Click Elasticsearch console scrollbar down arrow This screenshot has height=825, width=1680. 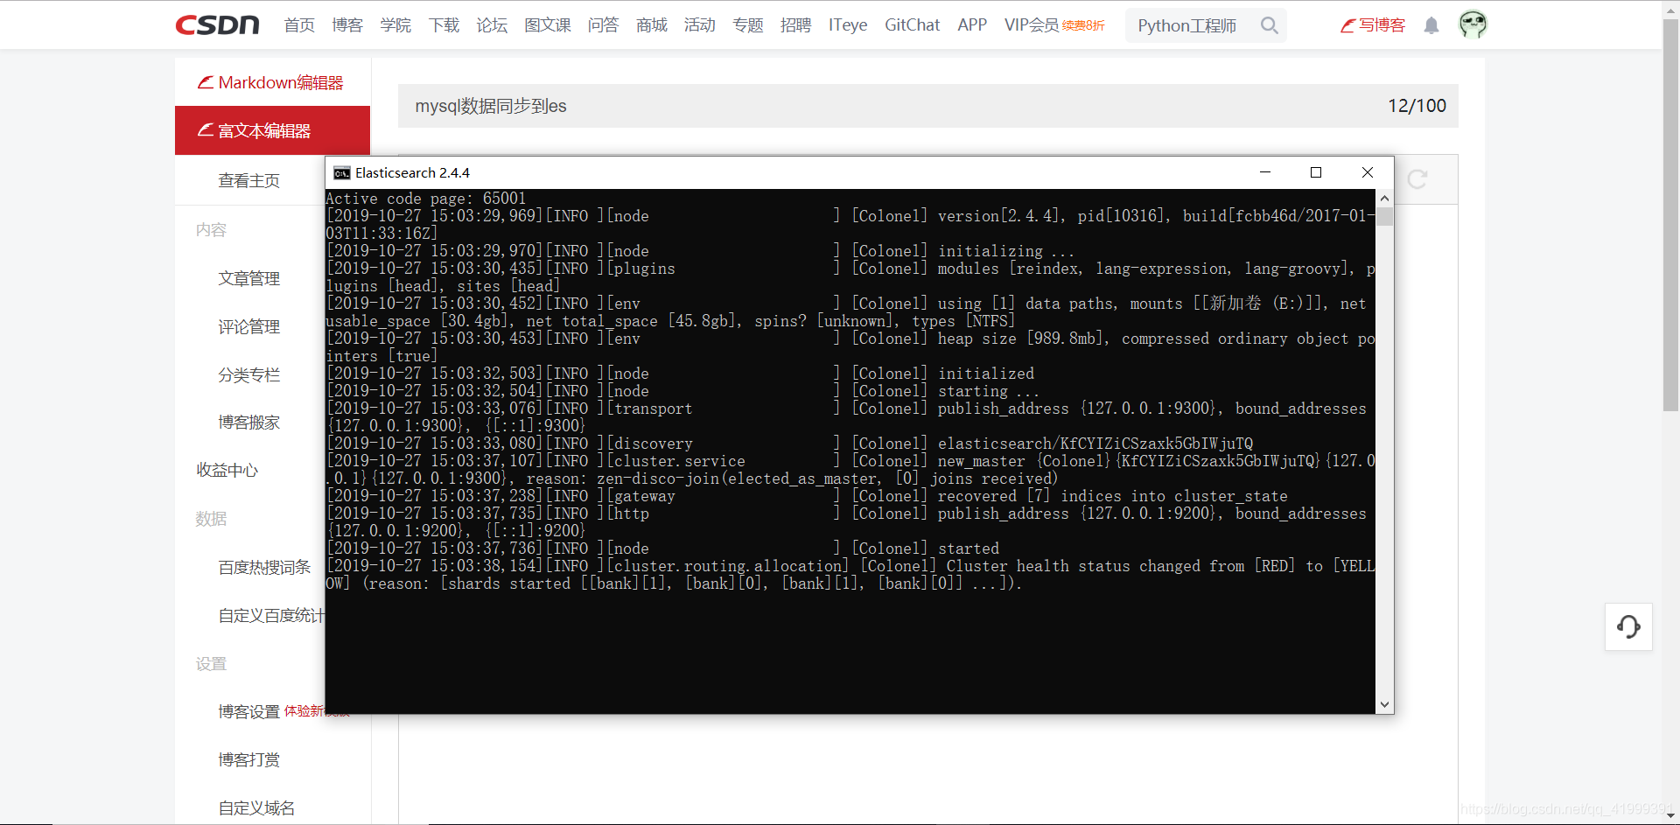[x=1384, y=704]
